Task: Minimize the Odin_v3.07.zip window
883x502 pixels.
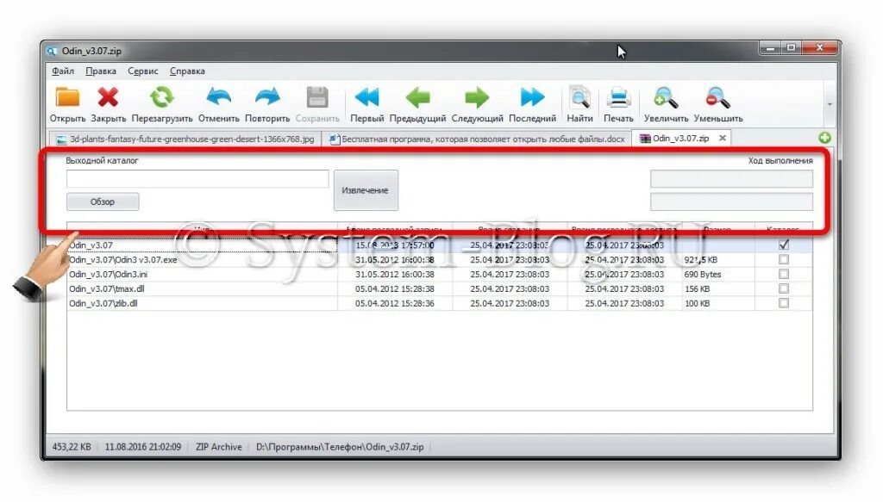Action: click(x=770, y=48)
